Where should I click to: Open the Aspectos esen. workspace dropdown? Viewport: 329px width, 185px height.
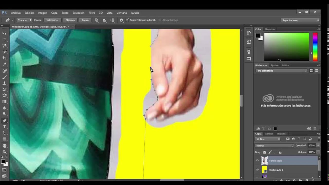click(x=300, y=20)
